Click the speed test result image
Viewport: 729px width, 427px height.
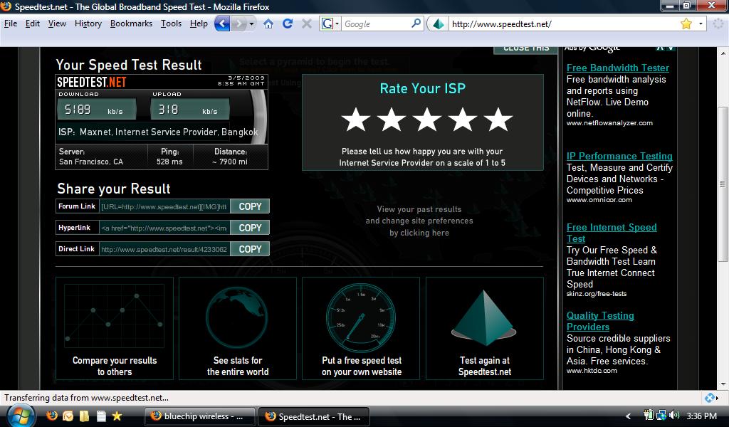(x=162, y=122)
